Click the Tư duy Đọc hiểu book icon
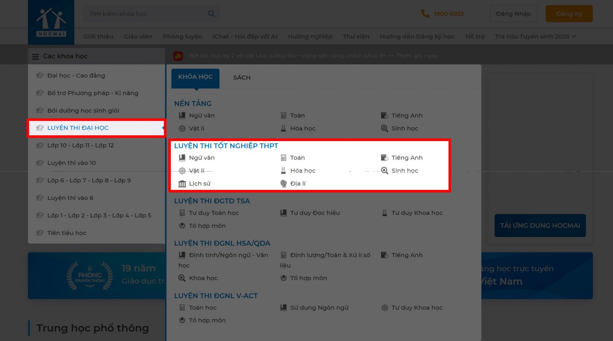Image resolution: width=613 pixels, height=341 pixels. click(283, 213)
